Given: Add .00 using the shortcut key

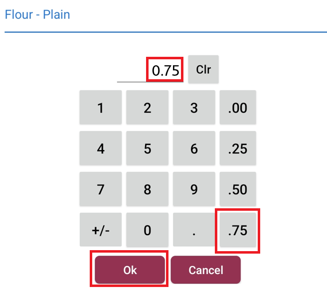Looking at the screenshot, I should click(x=238, y=108).
